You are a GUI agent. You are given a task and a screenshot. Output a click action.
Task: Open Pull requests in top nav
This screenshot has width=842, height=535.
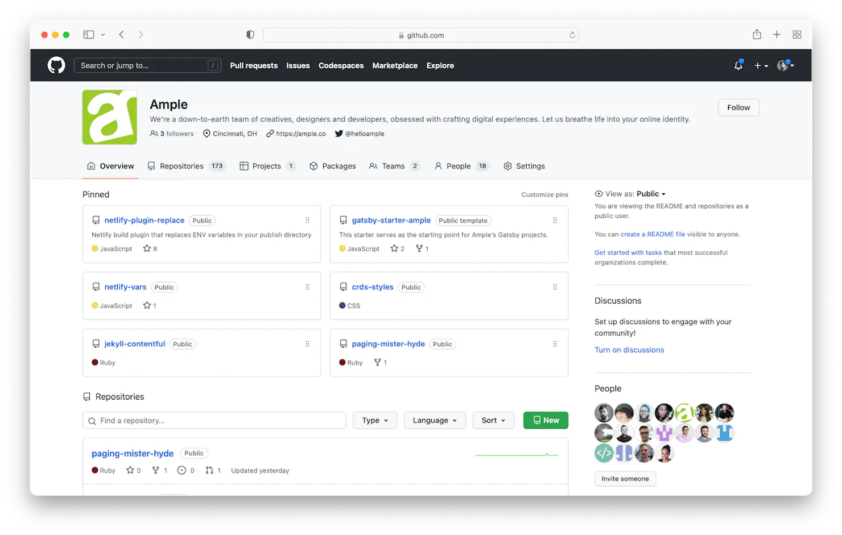[x=254, y=65]
